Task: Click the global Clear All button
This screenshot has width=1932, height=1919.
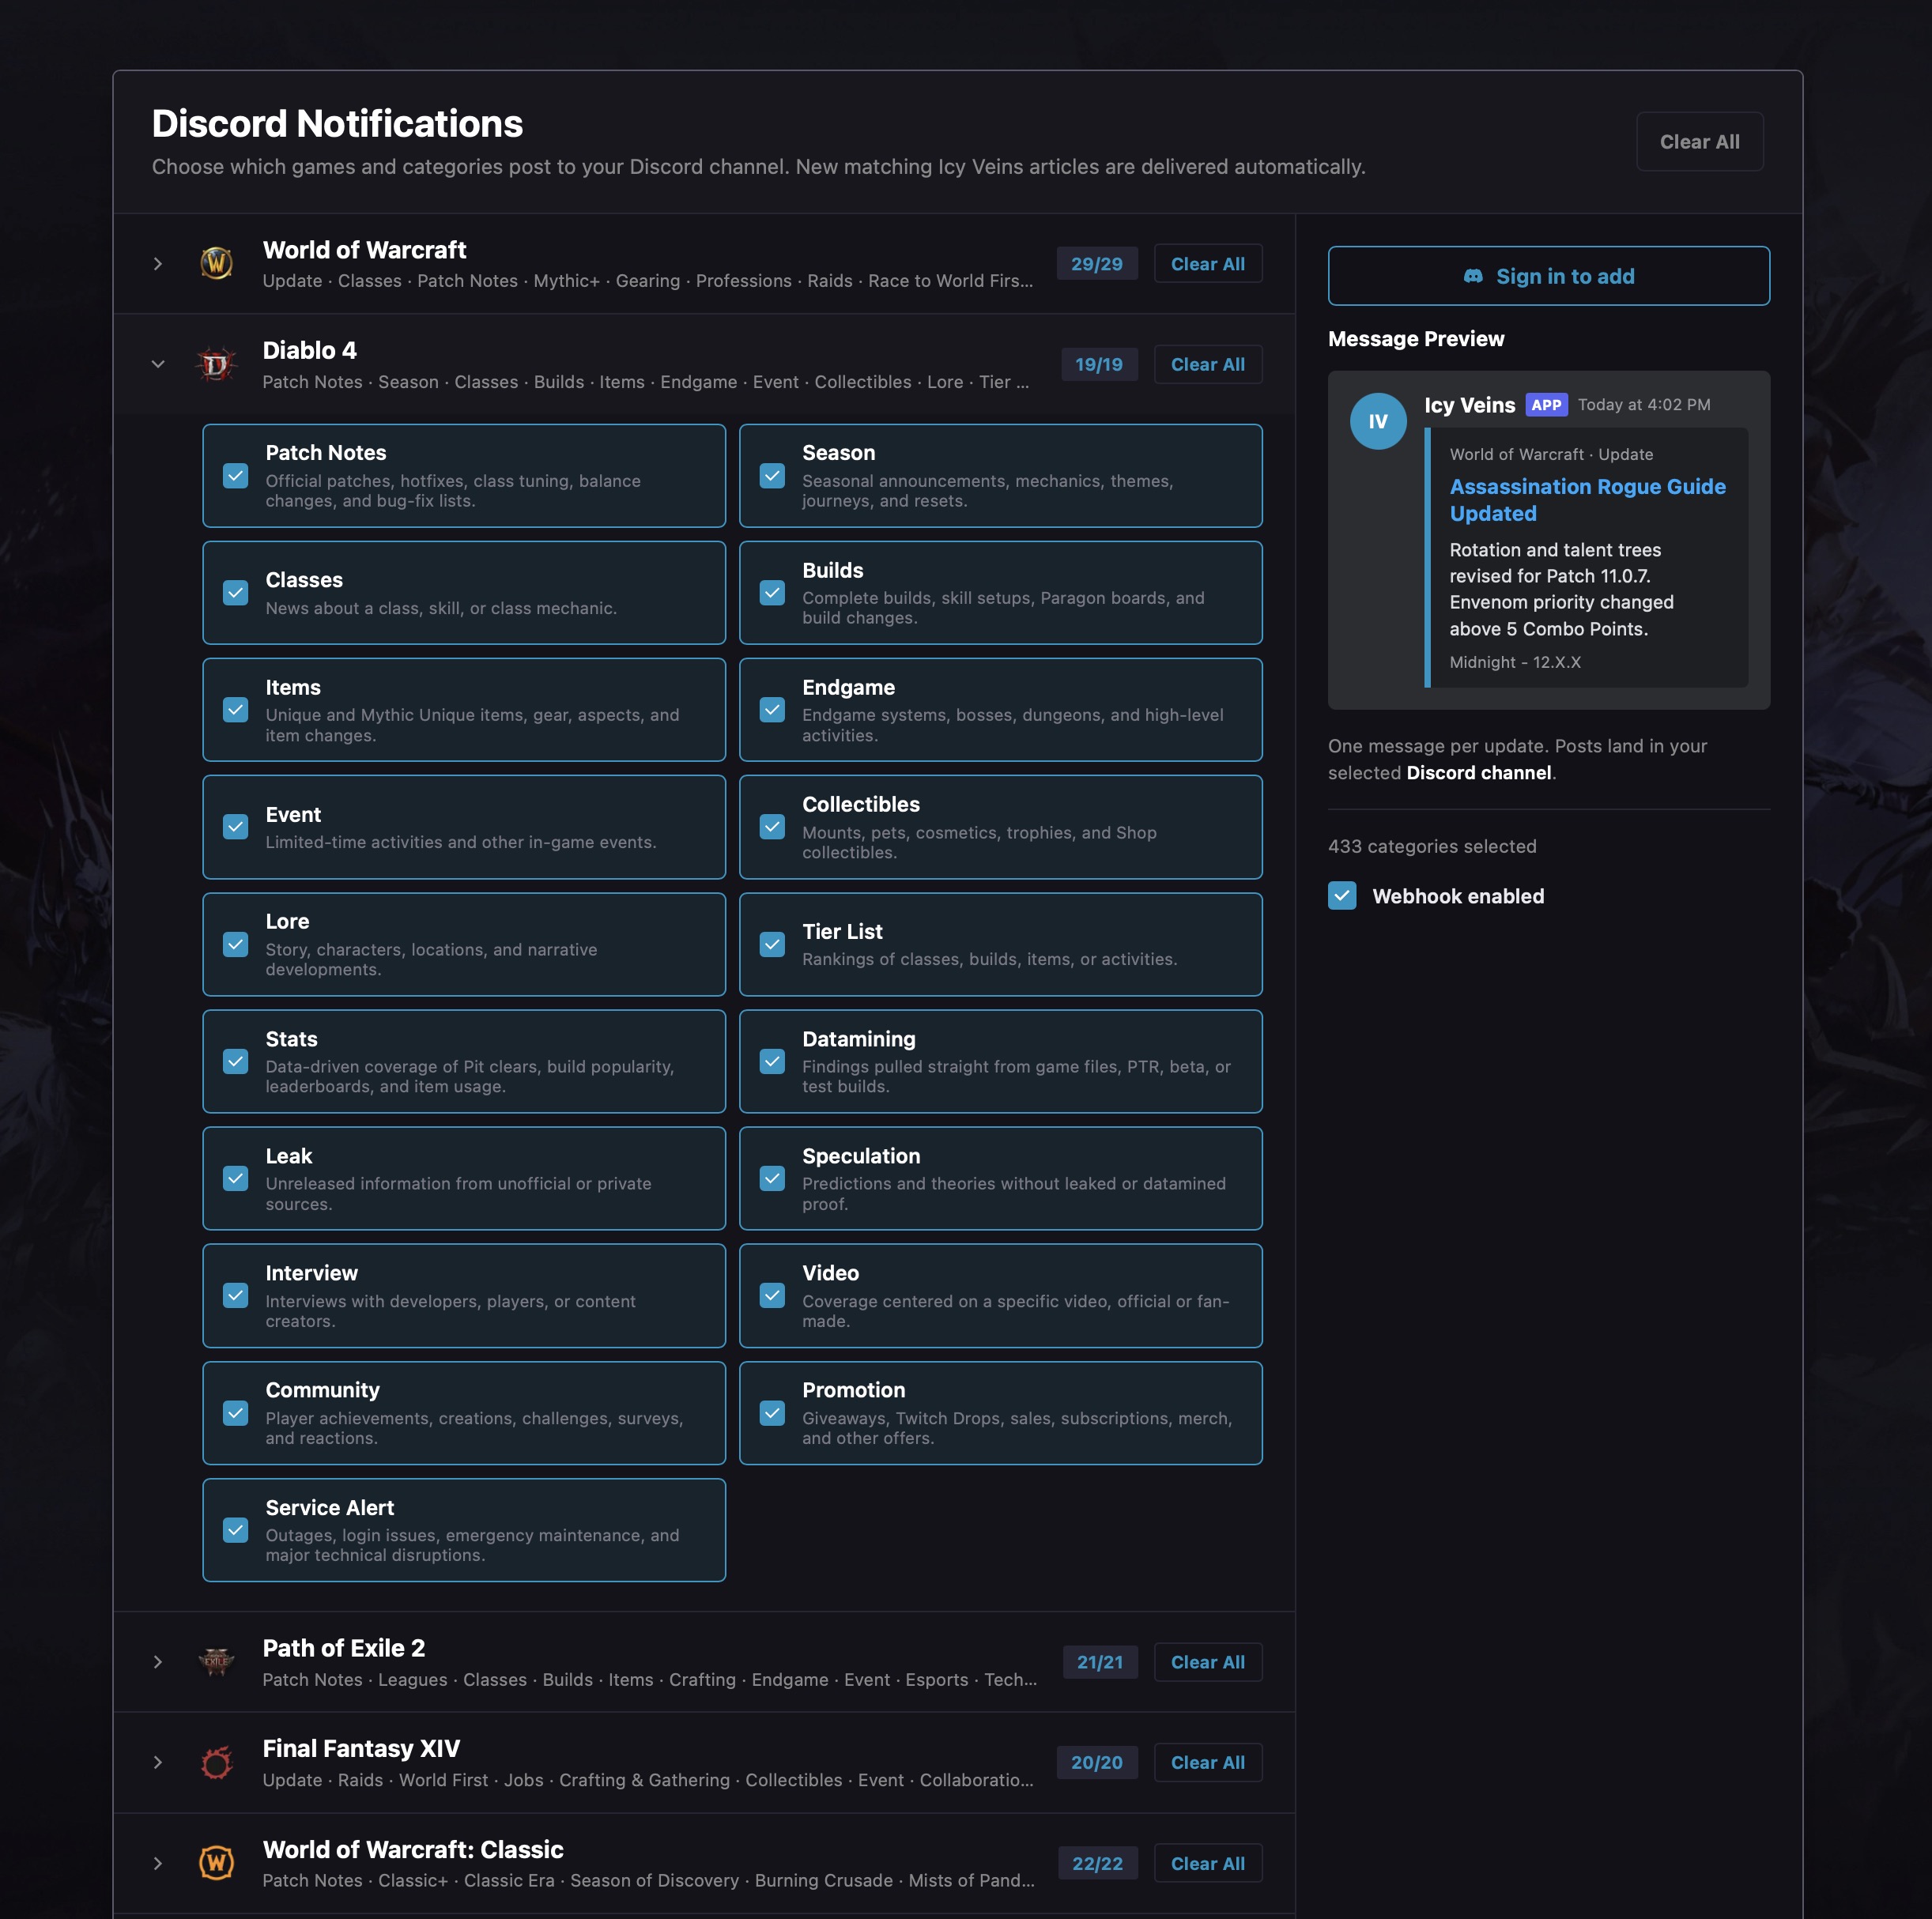Action: 1699,142
